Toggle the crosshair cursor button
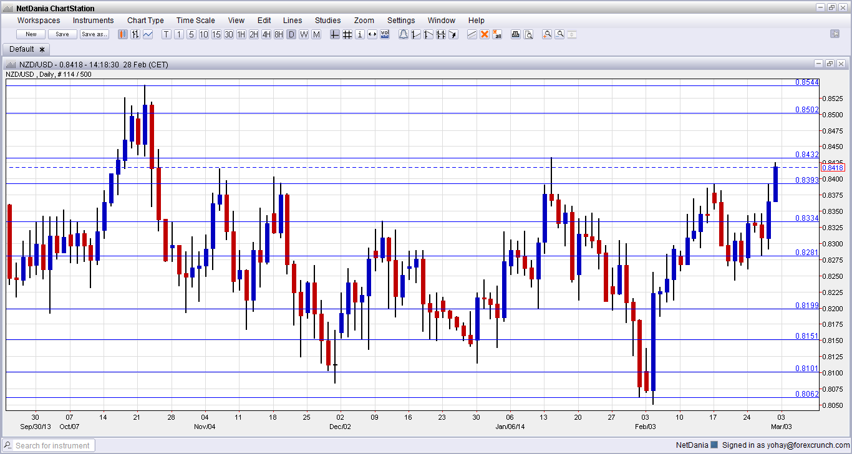Screen dimensions: 852x454 point(335,34)
